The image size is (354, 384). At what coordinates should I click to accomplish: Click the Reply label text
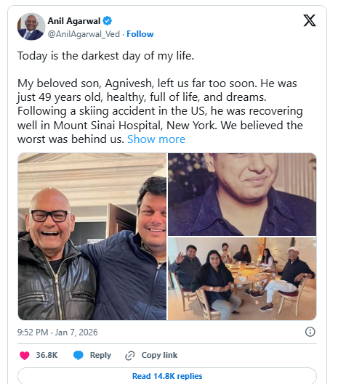click(x=100, y=355)
